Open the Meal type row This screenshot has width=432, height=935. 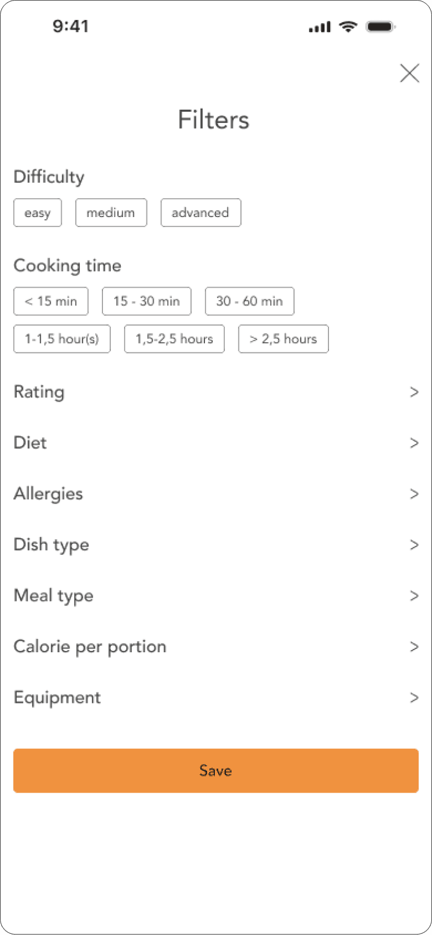click(216, 596)
